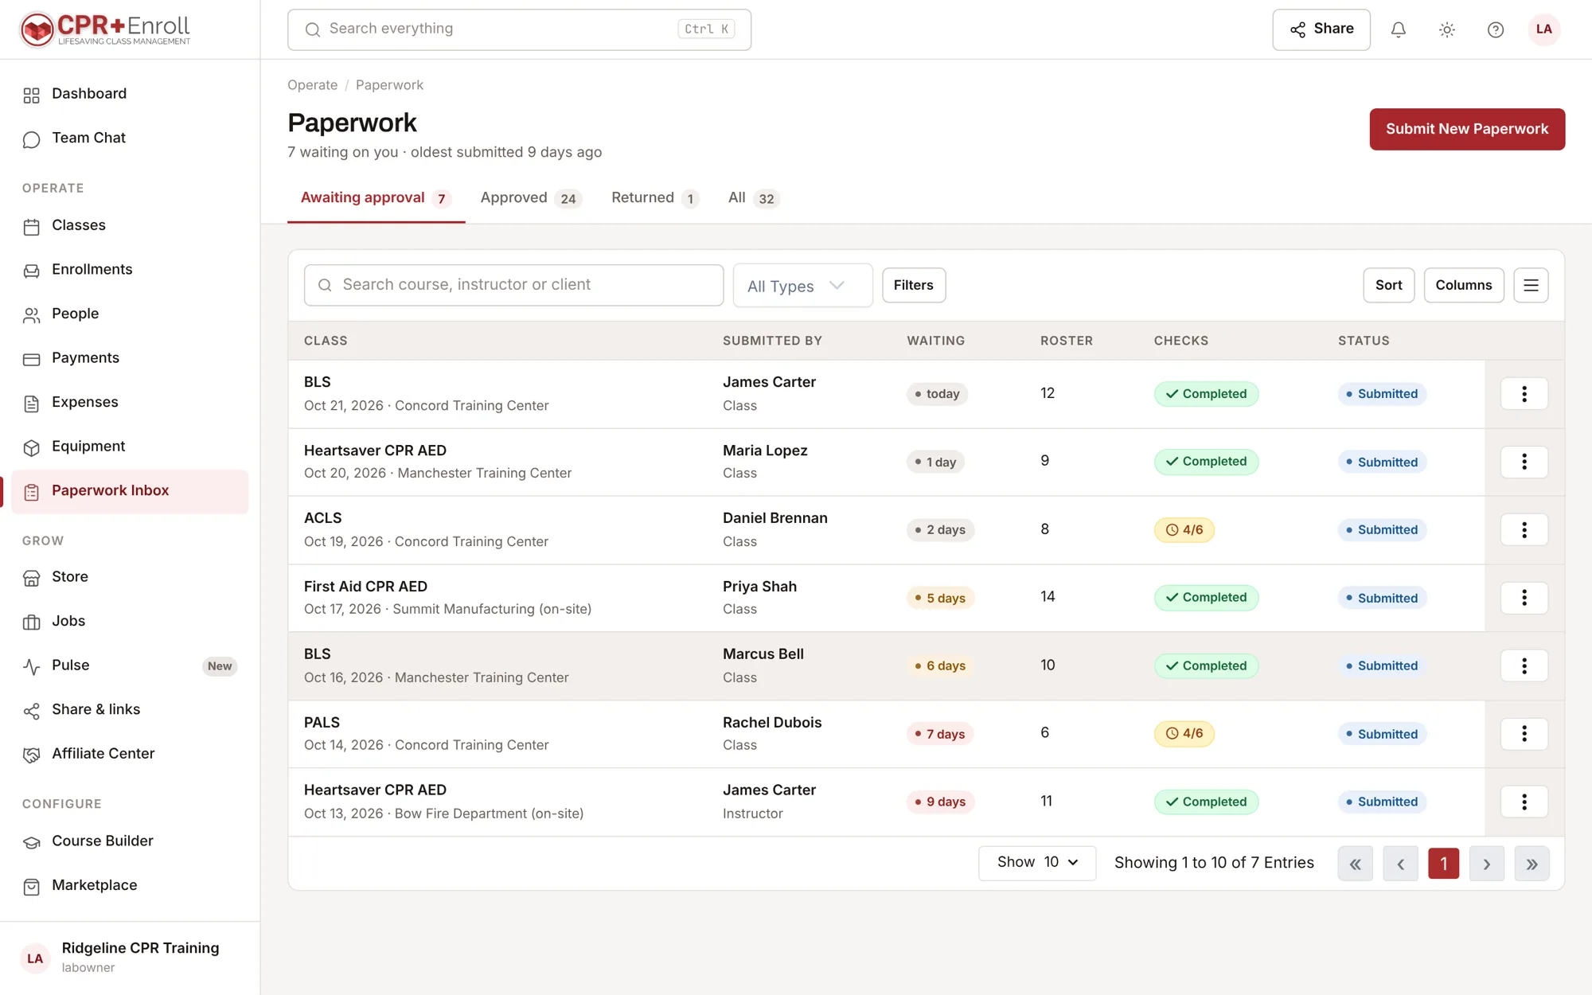
Task: Open Columns chooser
Action: click(x=1463, y=285)
